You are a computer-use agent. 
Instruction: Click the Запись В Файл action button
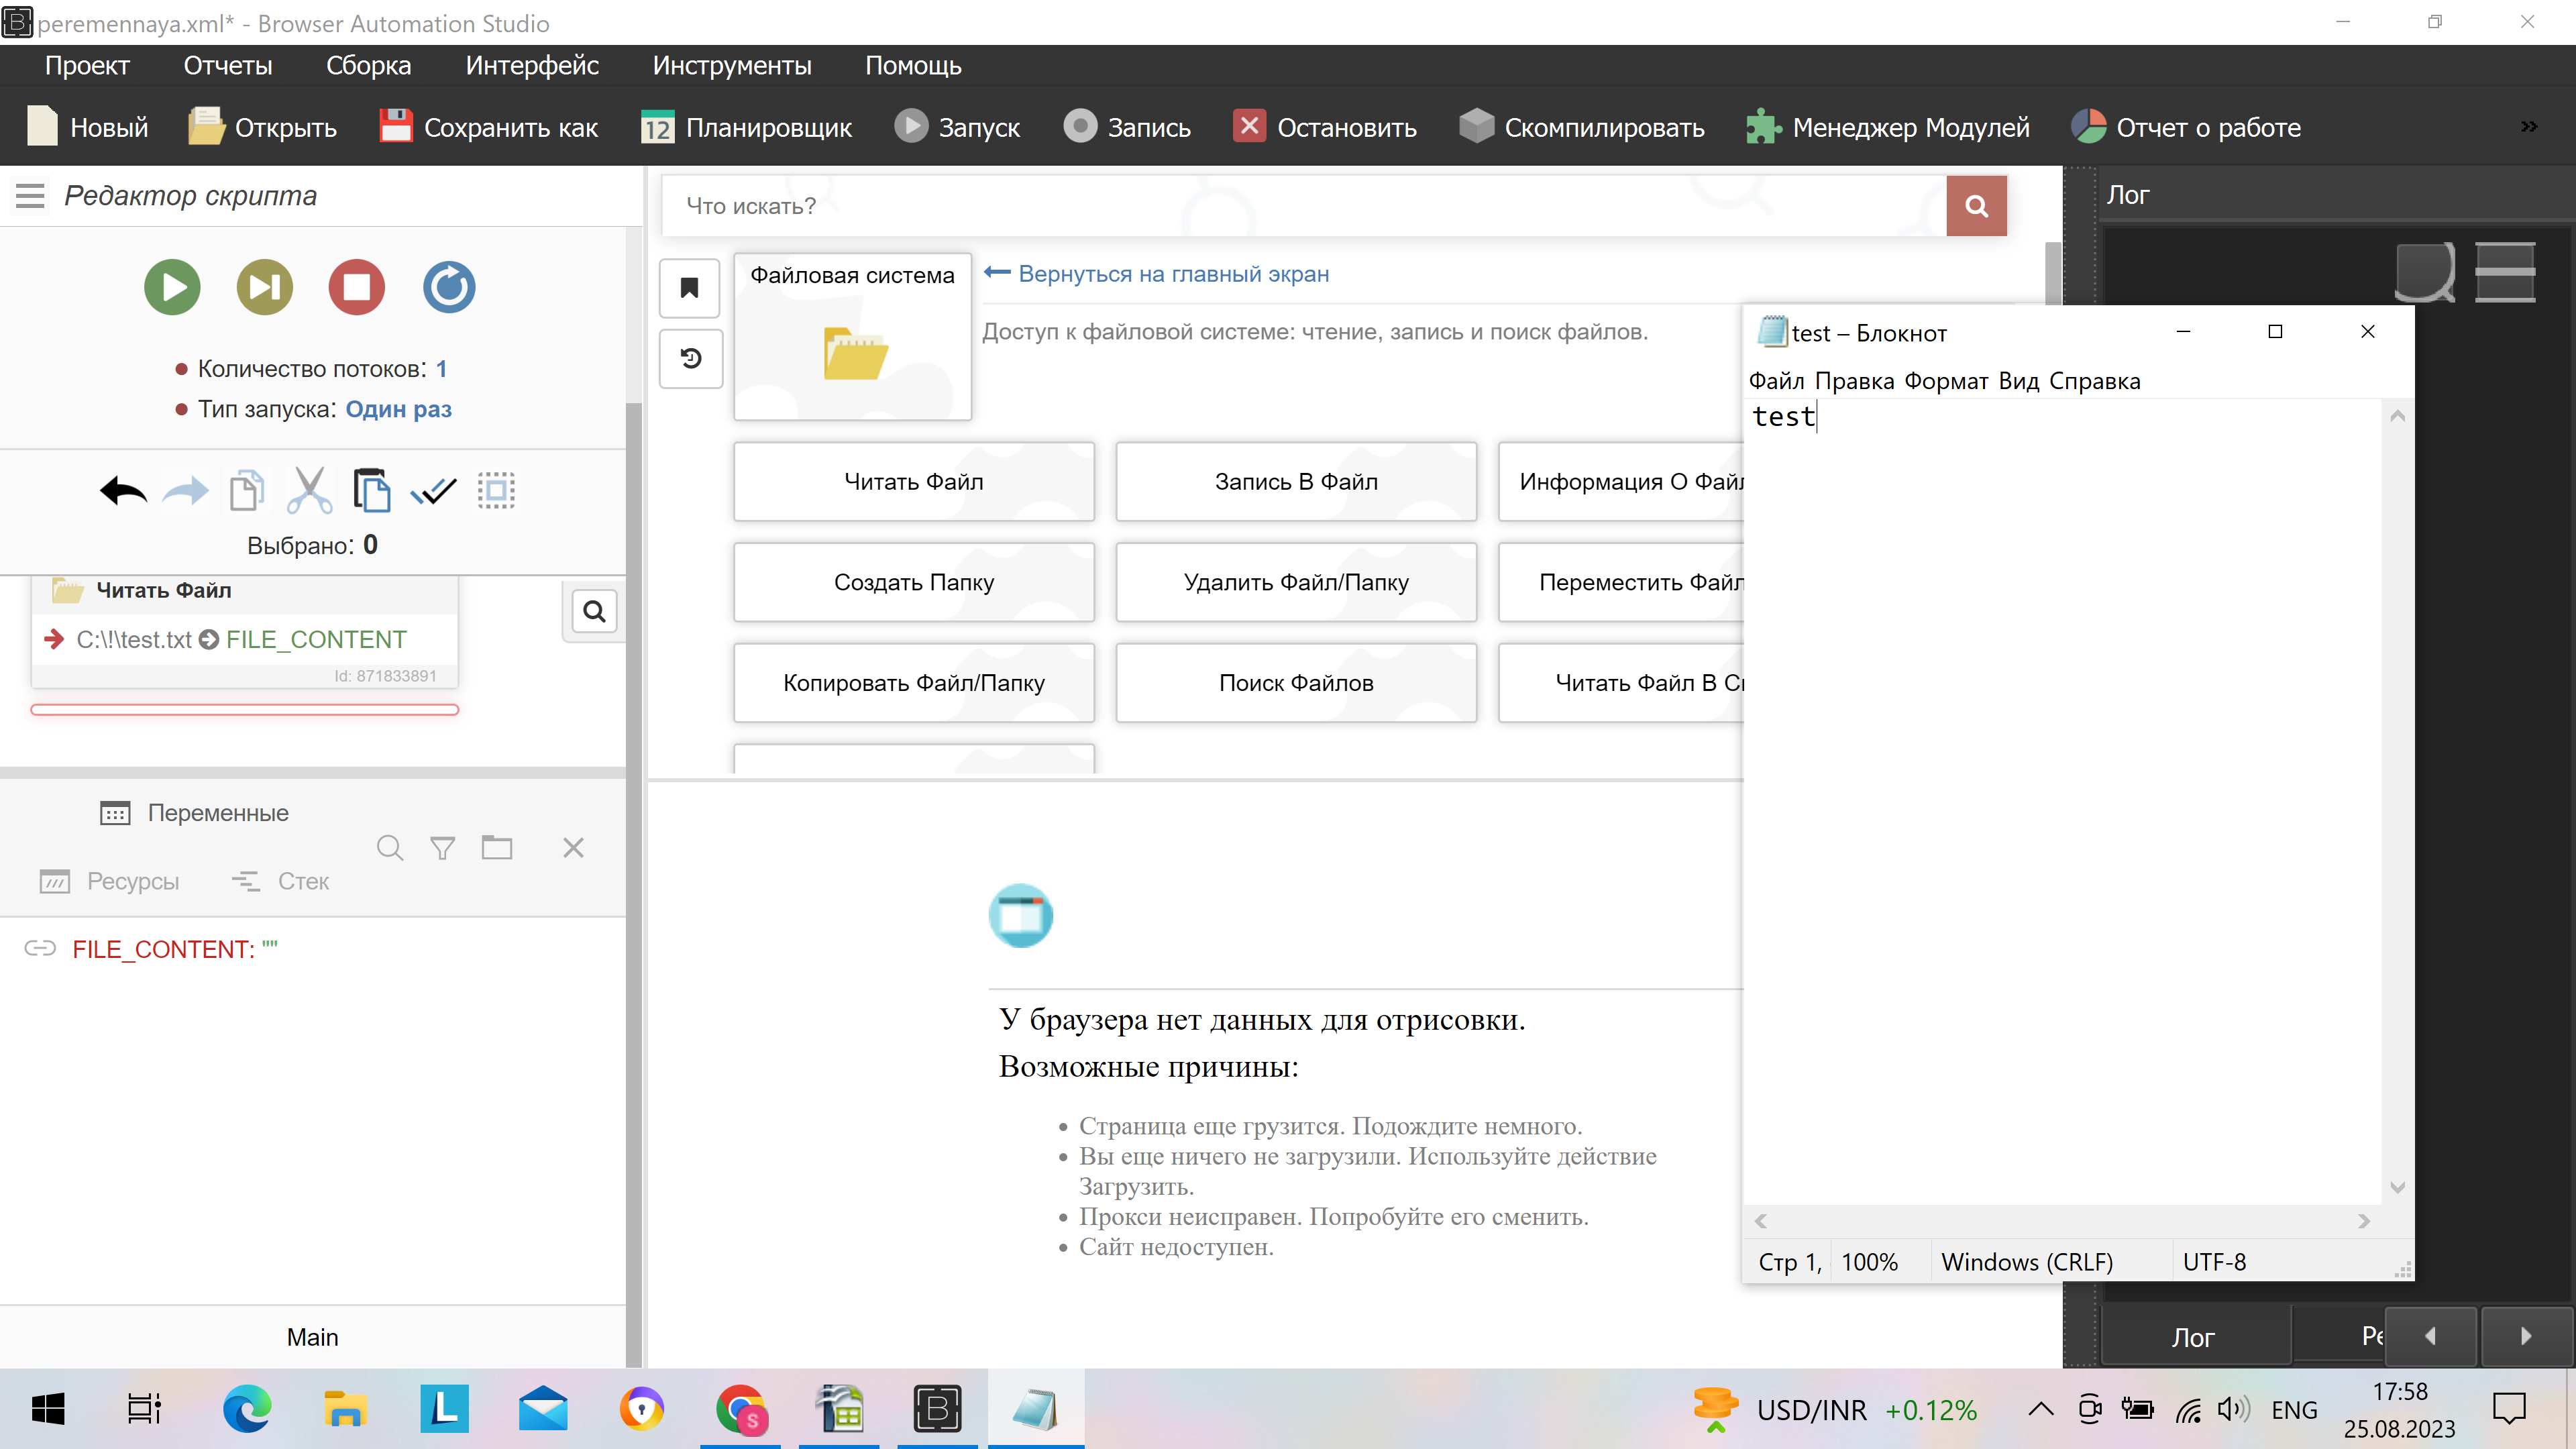click(1295, 482)
